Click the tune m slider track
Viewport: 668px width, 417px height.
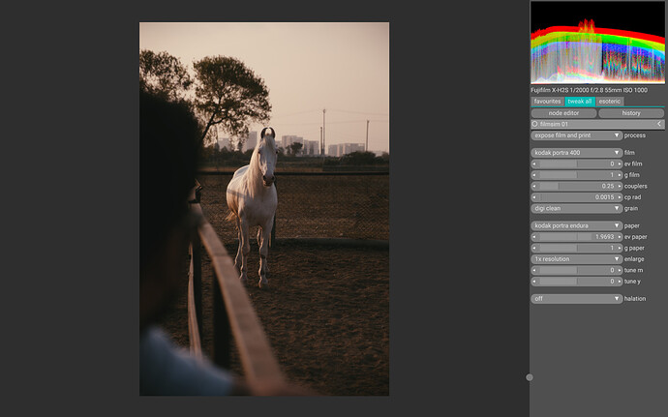(577, 270)
